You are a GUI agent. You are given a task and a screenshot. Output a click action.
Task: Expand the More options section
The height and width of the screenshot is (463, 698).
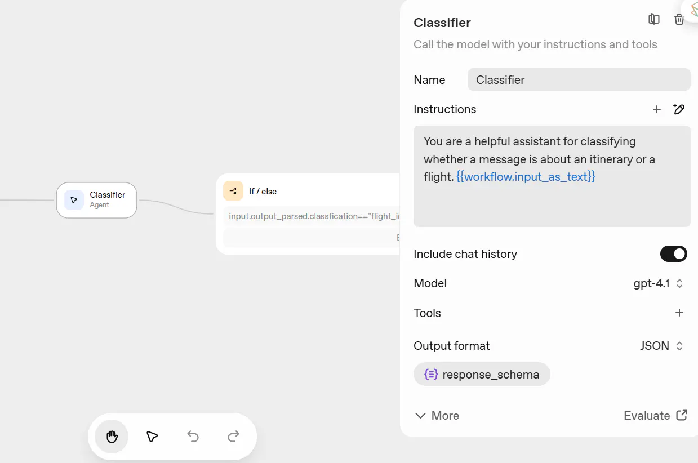tap(437, 416)
